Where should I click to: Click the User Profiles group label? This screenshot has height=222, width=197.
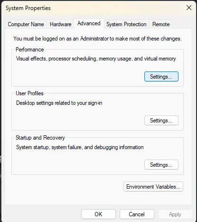29,93
